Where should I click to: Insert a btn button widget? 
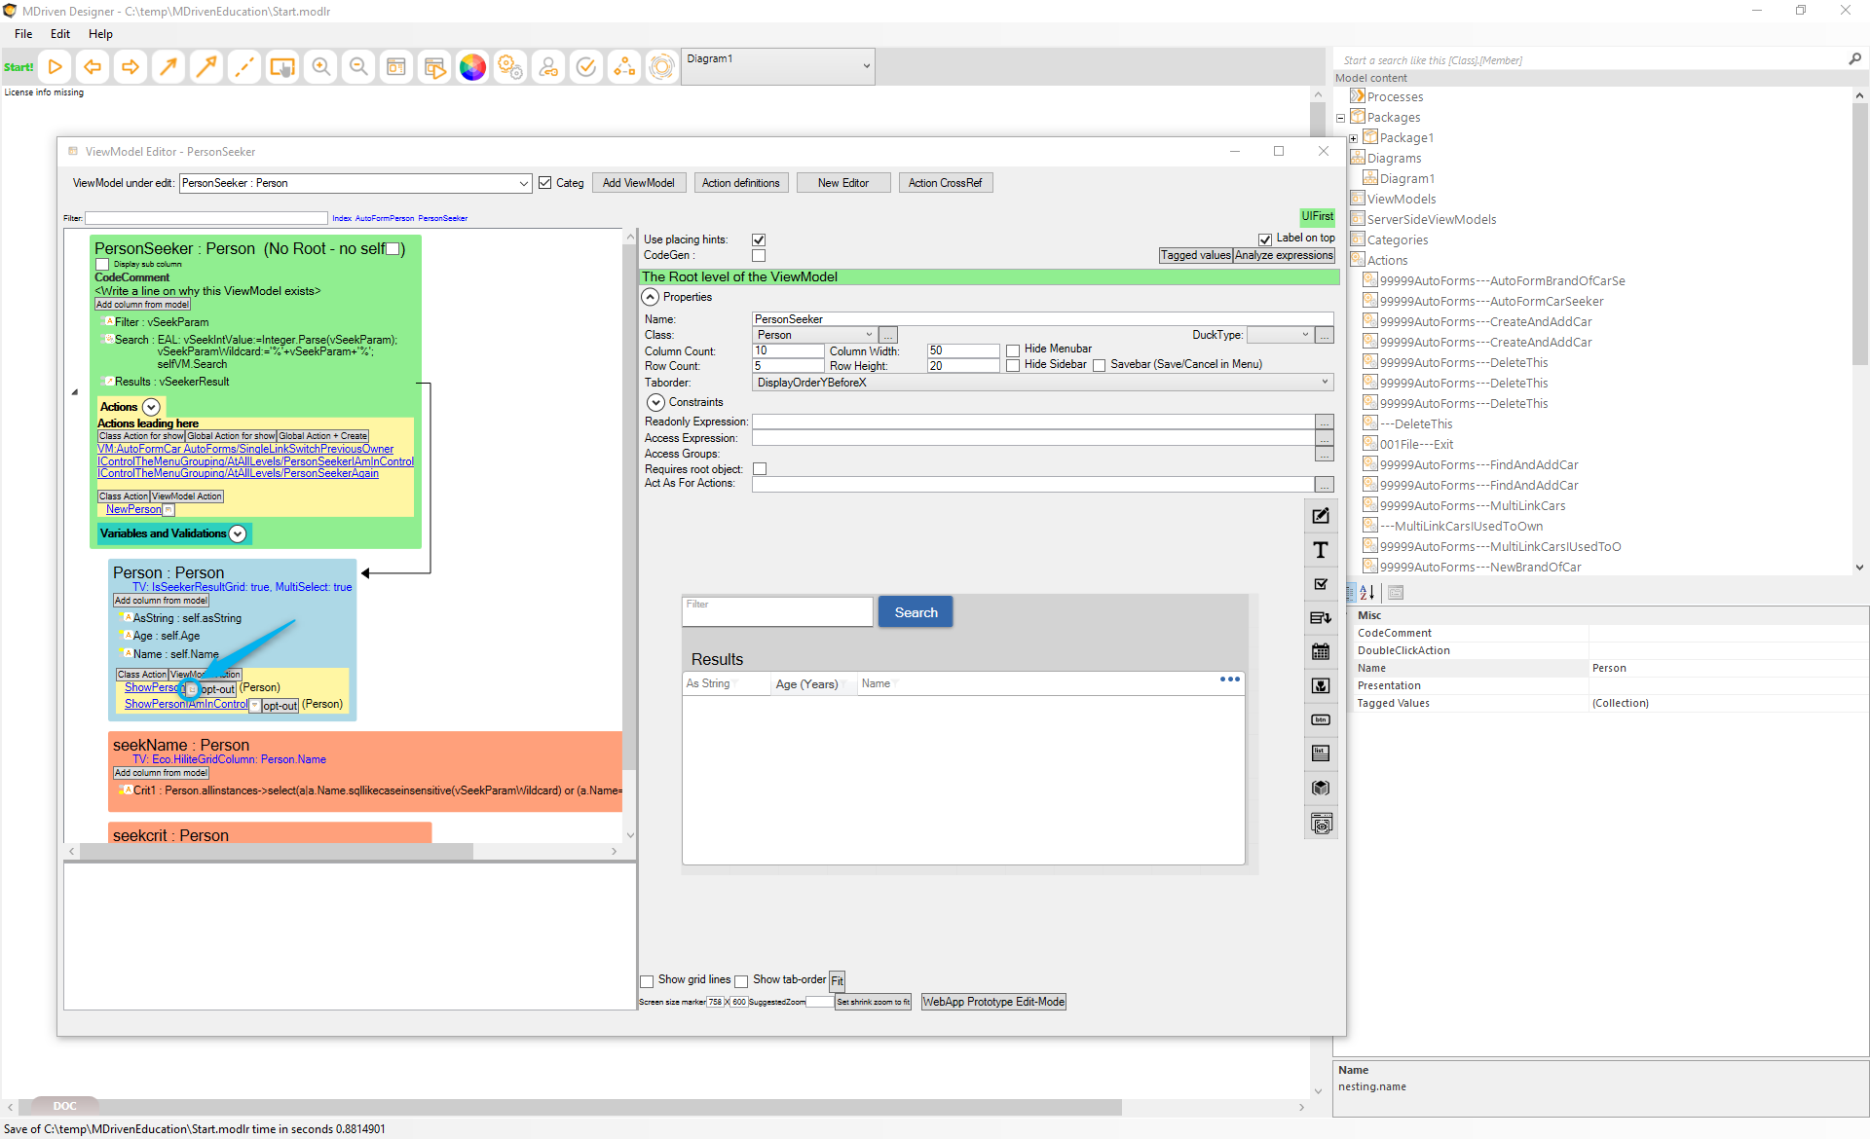tap(1321, 720)
